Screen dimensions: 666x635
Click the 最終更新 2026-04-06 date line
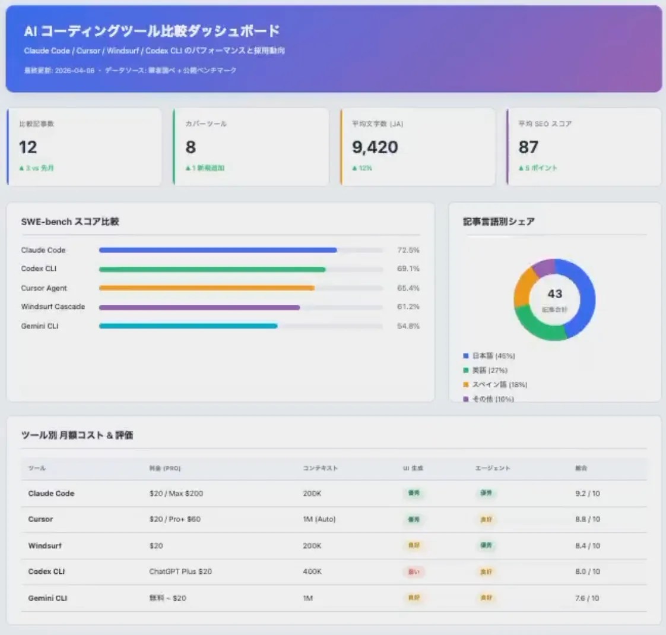tap(130, 70)
